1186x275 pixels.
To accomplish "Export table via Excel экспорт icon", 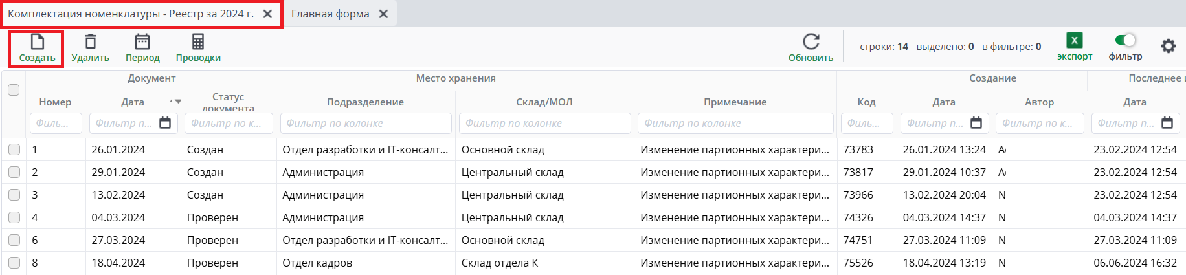I will (1075, 41).
